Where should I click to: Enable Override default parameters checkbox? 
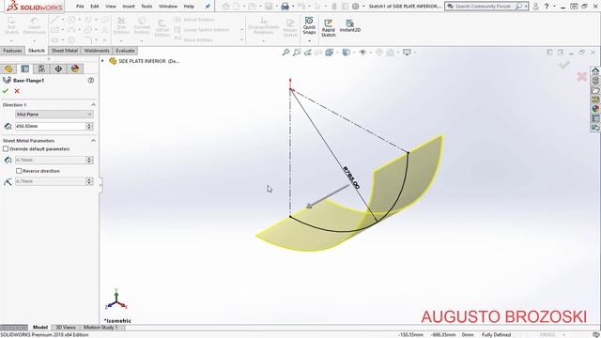(6, 148)
